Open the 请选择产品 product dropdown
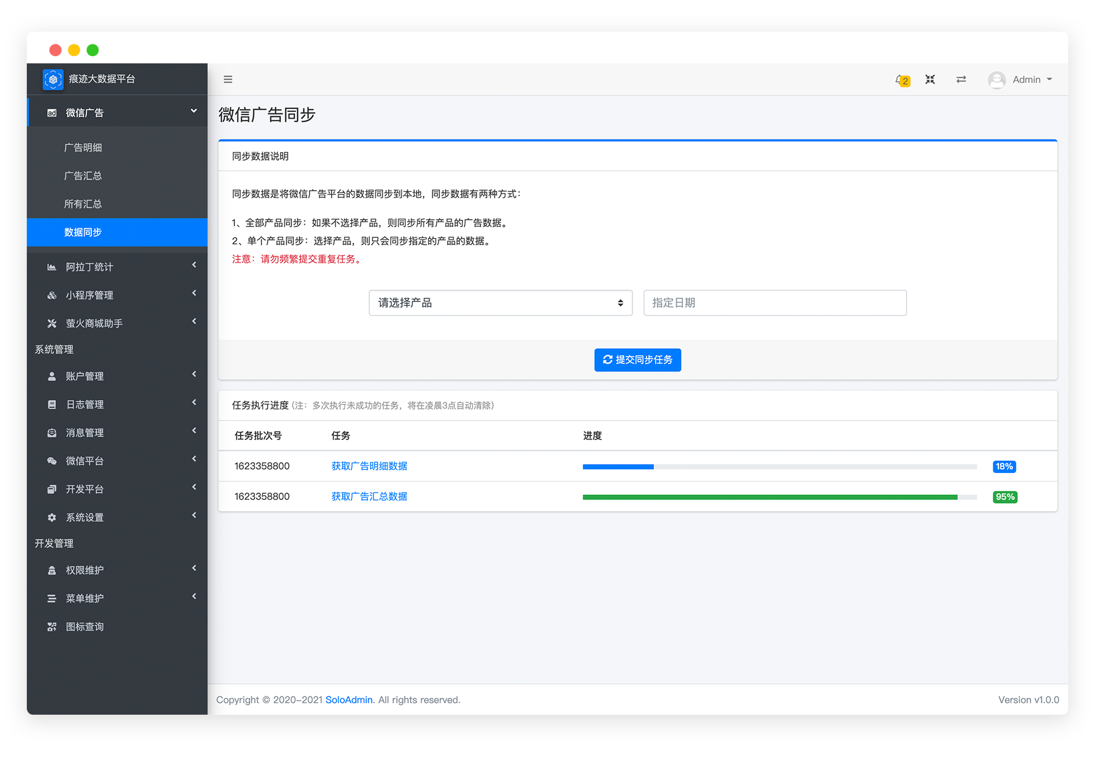The height and width of the screenshot is (761, 1095). (500, 303)
